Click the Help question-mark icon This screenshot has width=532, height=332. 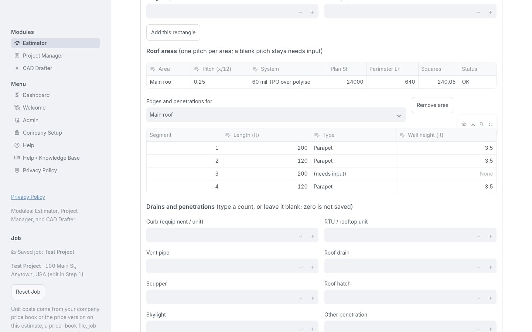[17, 145]
